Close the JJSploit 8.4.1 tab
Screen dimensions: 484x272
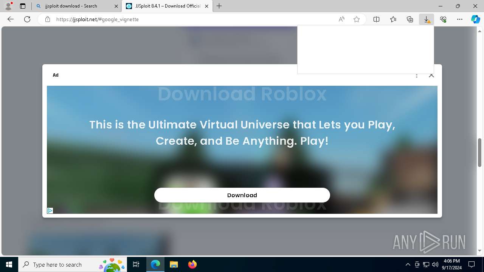click(207, 6)
